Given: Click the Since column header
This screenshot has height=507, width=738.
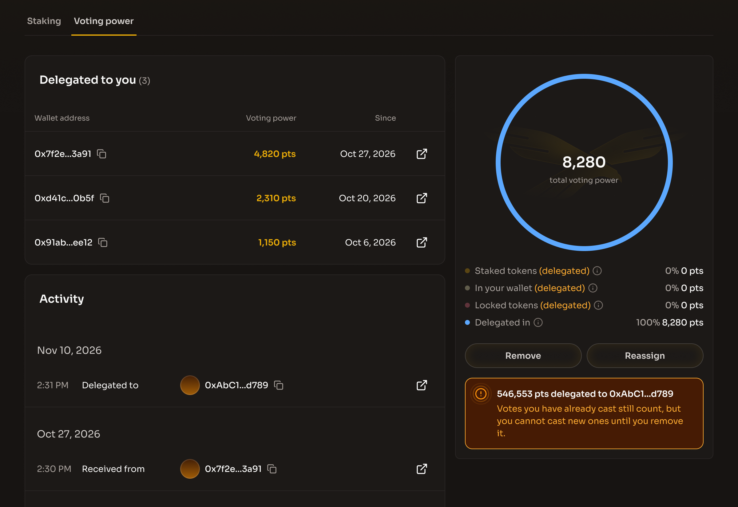Looking at the screenshot, I should [385, 118].
